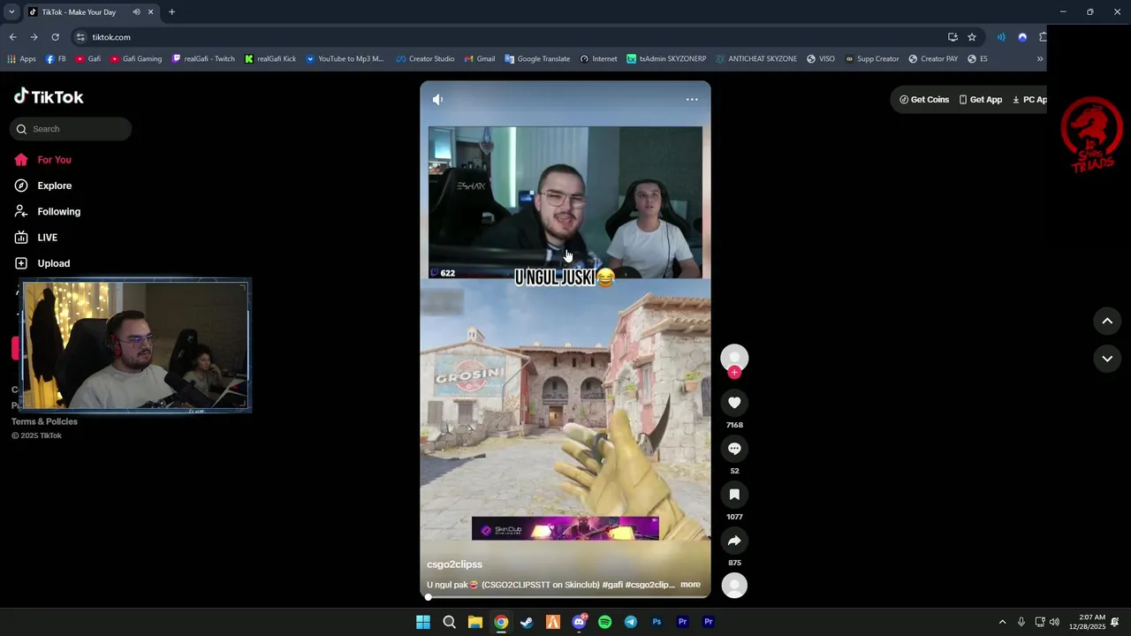
Task: Open Windows taskbar search
Action: click(449, 622)
